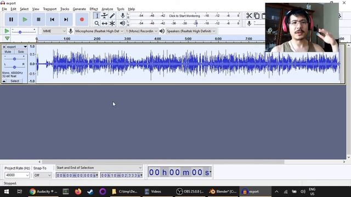Click the recording volume microphone icon in mixer
Viewport: 351px width, 197px height.
click(x=249, y=23)
